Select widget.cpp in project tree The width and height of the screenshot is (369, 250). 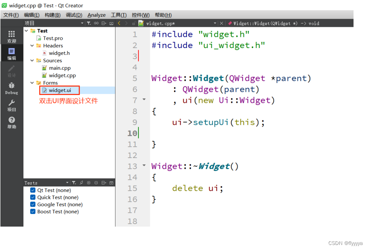pos(62,76)
